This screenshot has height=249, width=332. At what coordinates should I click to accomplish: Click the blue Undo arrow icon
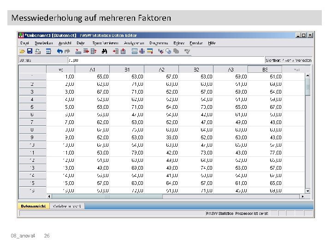click(59, 51)
